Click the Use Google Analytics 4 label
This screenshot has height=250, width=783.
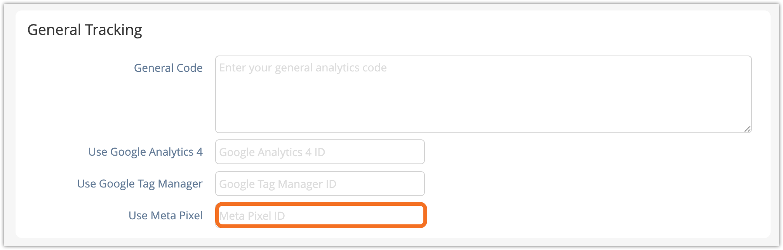pos(145,152)
